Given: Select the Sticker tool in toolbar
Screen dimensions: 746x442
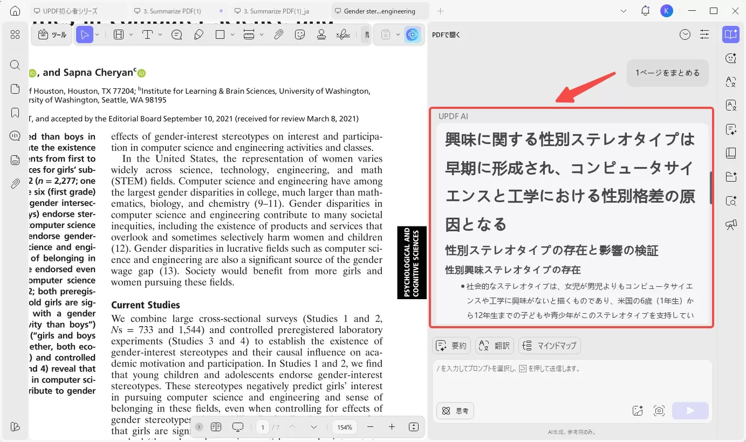Looking at the screenshot, I should tap(300, 34).
